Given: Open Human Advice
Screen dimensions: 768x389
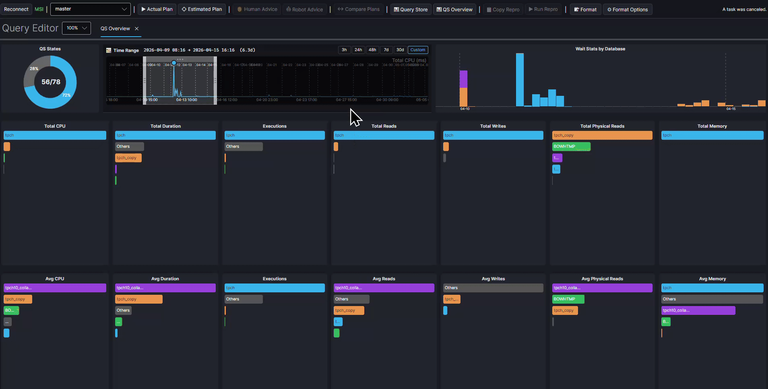Looking at the screenshot, I should pyautogui.click(x=257, y=9).
